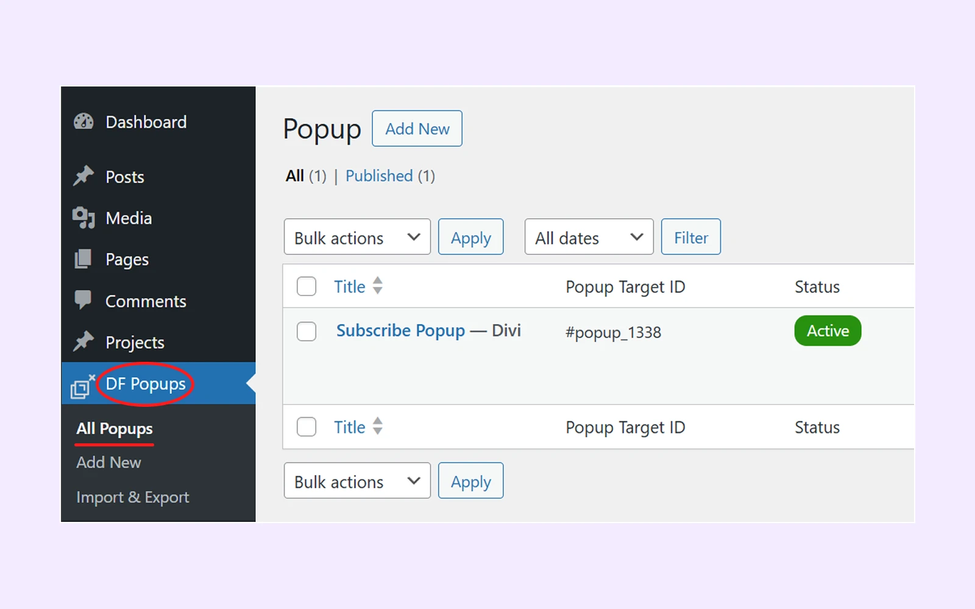Screen dimensions: 975x609
Task: Click the DF Popups sidebar icon
Action: pos(82,386)
